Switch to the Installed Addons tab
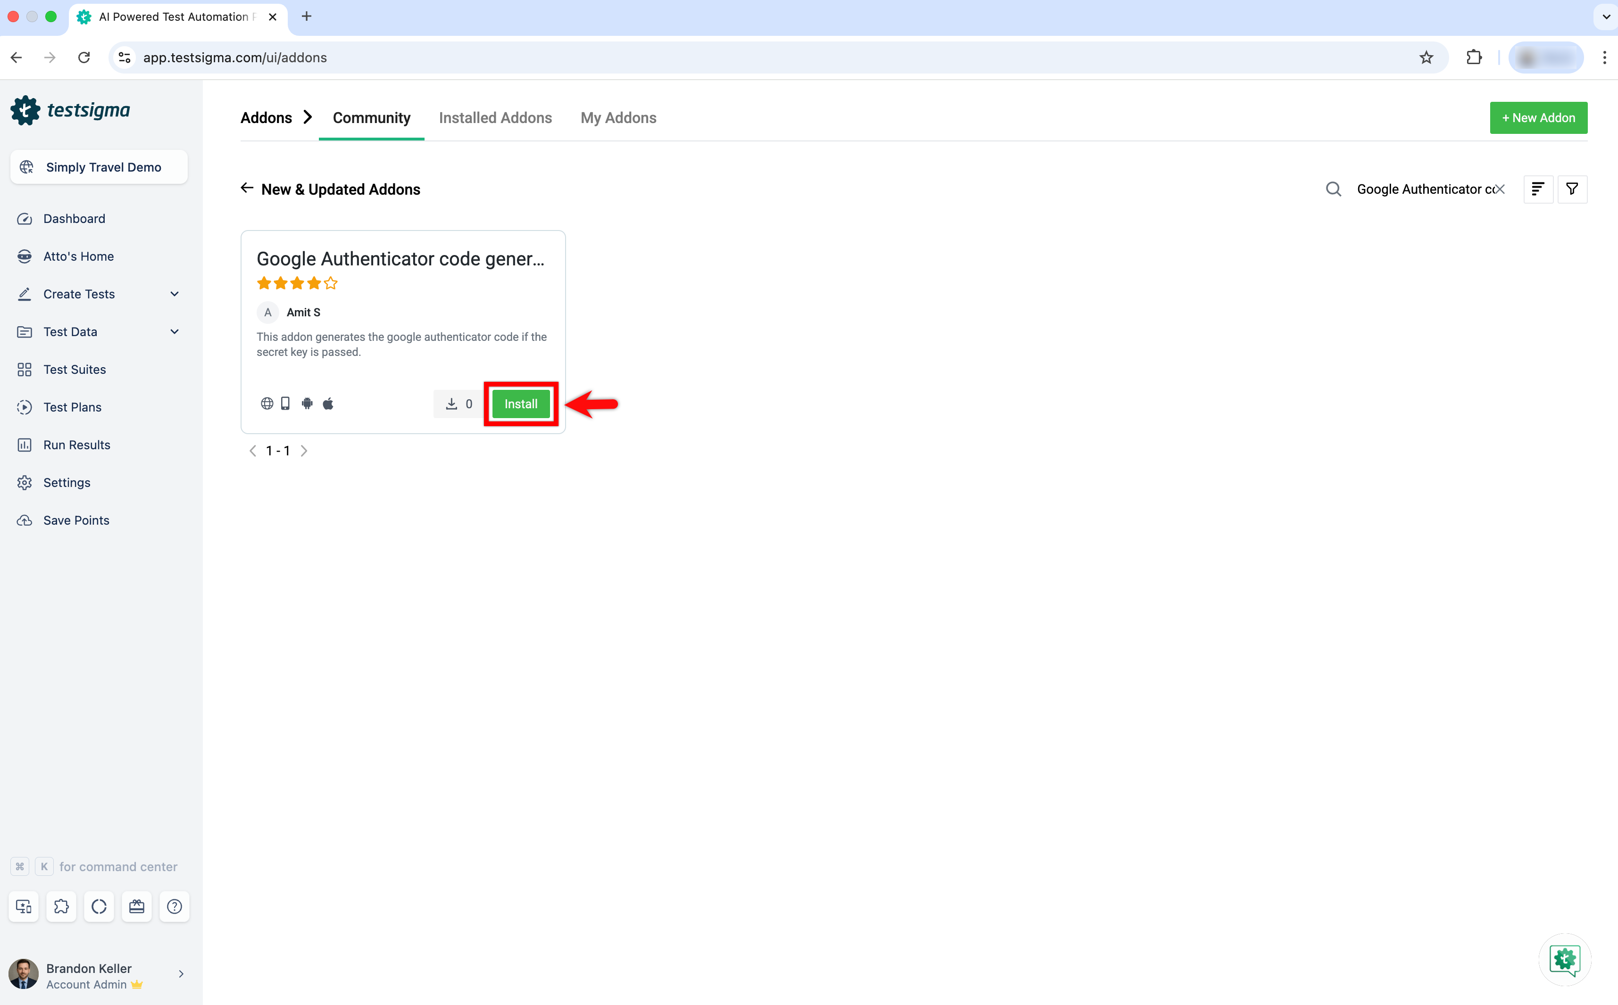1618x1005 pixels. [495, 118]
